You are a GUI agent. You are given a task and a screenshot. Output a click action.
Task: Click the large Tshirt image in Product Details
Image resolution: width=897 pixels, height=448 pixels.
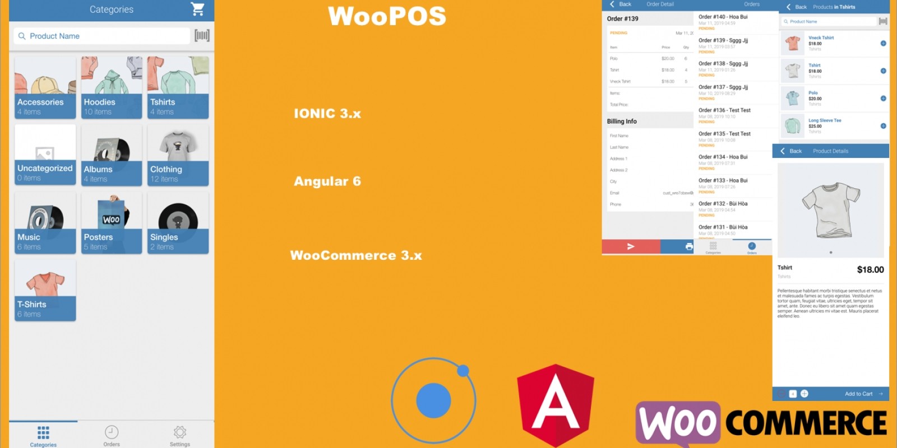pos(831,210)
